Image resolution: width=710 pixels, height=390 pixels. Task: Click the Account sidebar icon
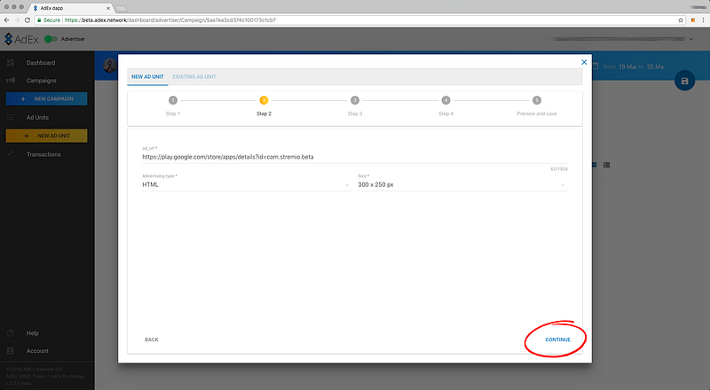click(x=11, y=351)
